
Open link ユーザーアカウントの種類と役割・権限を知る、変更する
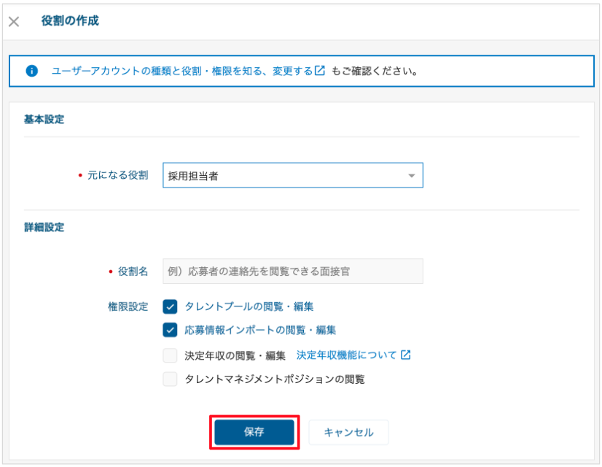click(x=182, y=71)
